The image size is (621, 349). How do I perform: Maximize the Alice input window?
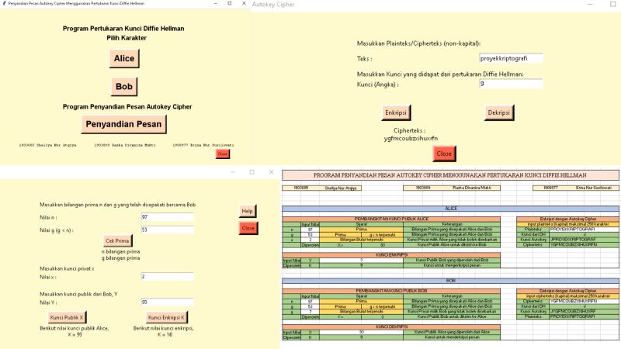point(252,172)
